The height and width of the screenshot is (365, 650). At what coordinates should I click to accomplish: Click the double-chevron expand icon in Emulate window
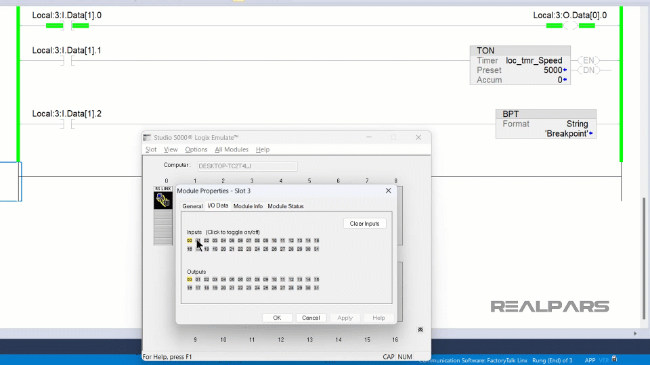[420, 330]
